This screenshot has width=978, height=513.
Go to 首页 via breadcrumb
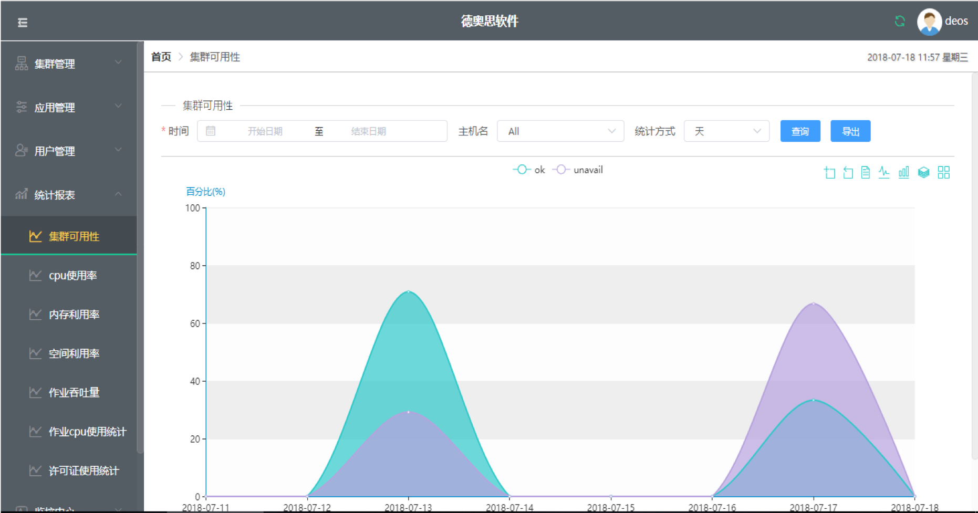[x=161, y=57]
